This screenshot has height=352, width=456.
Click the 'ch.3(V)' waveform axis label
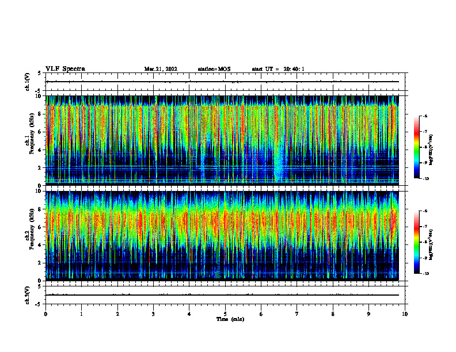tap(28, 295)
